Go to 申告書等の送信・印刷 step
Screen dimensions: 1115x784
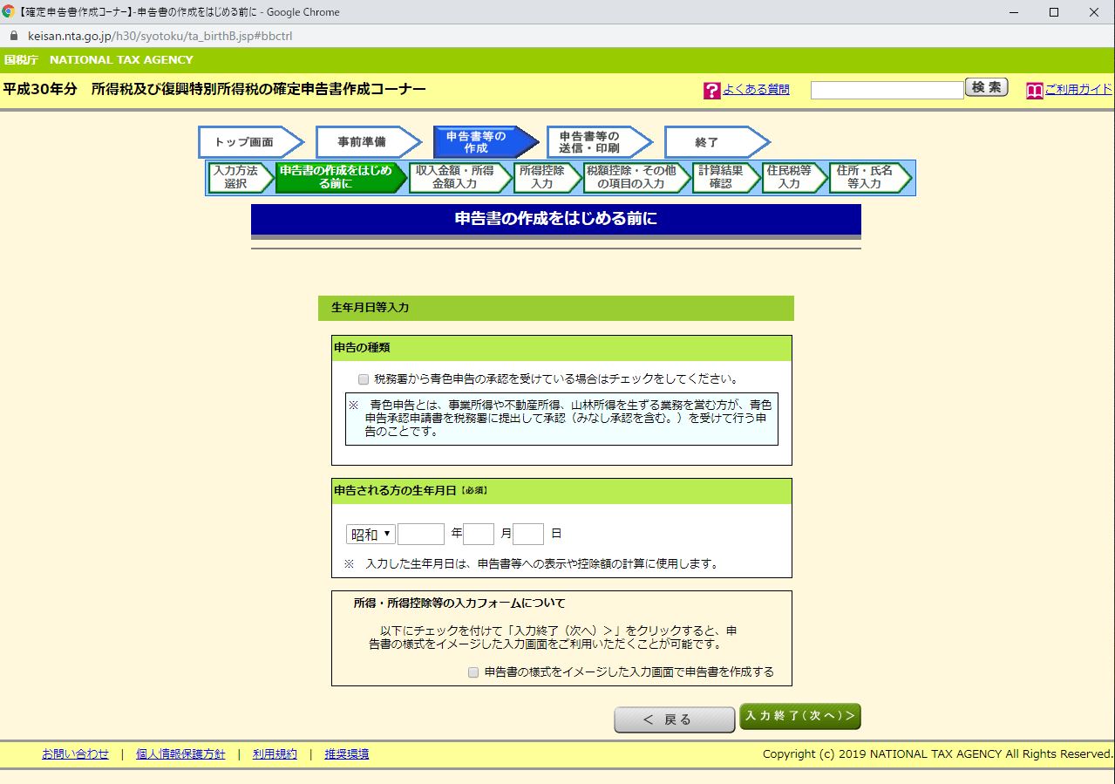595,140
